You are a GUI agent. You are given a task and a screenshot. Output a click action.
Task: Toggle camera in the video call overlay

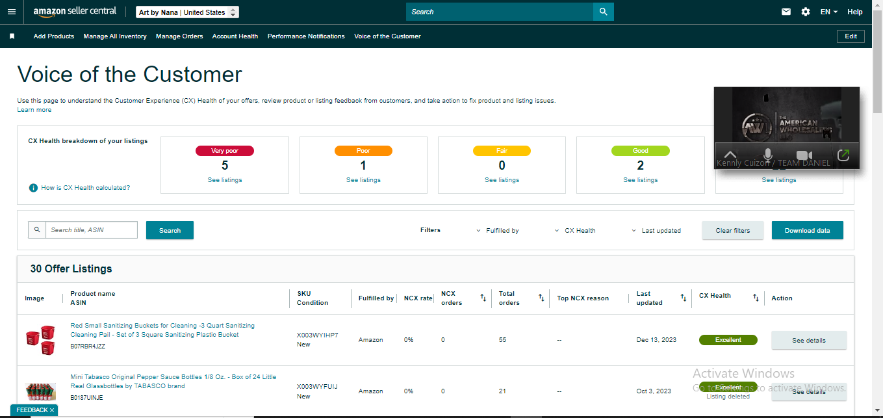click(x=805, y=155)
